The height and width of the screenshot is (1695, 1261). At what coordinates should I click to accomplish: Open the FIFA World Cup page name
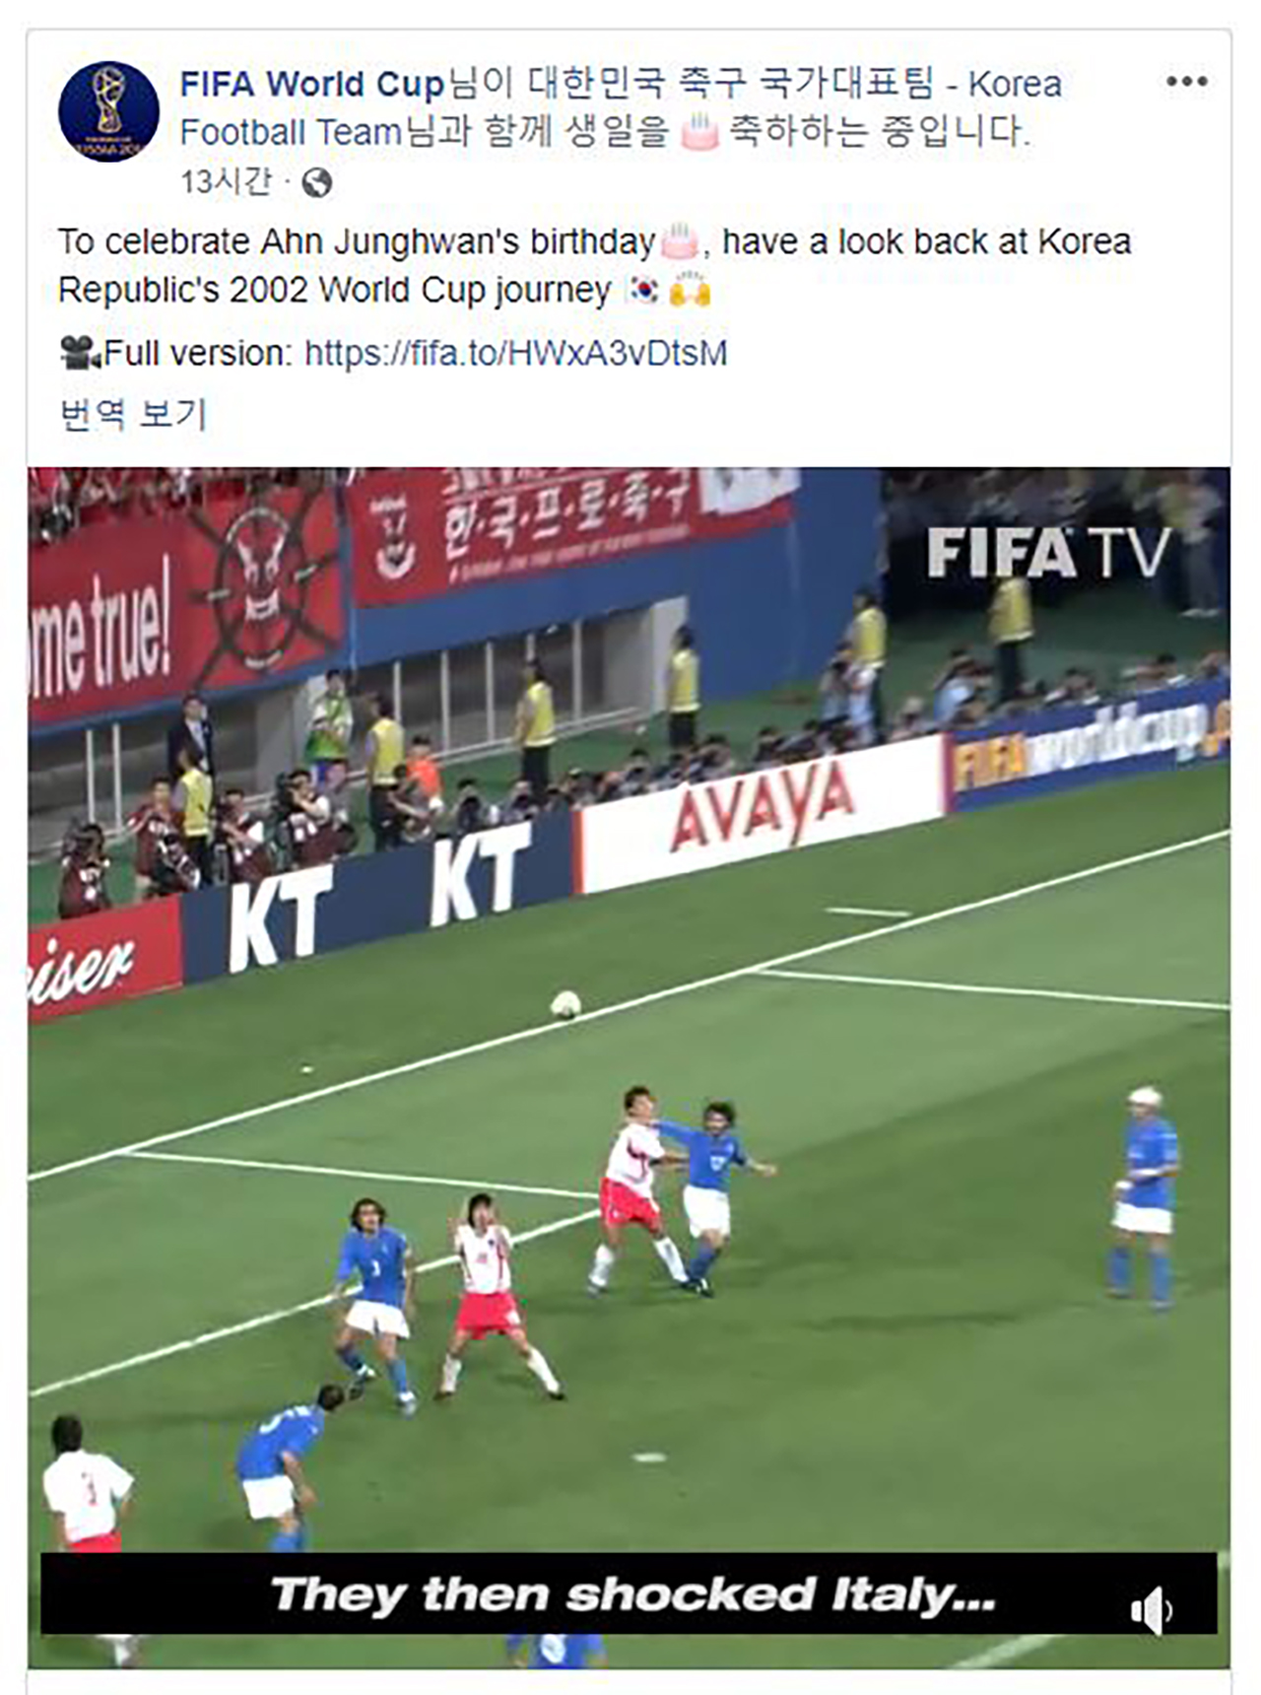tap(312, 84)
